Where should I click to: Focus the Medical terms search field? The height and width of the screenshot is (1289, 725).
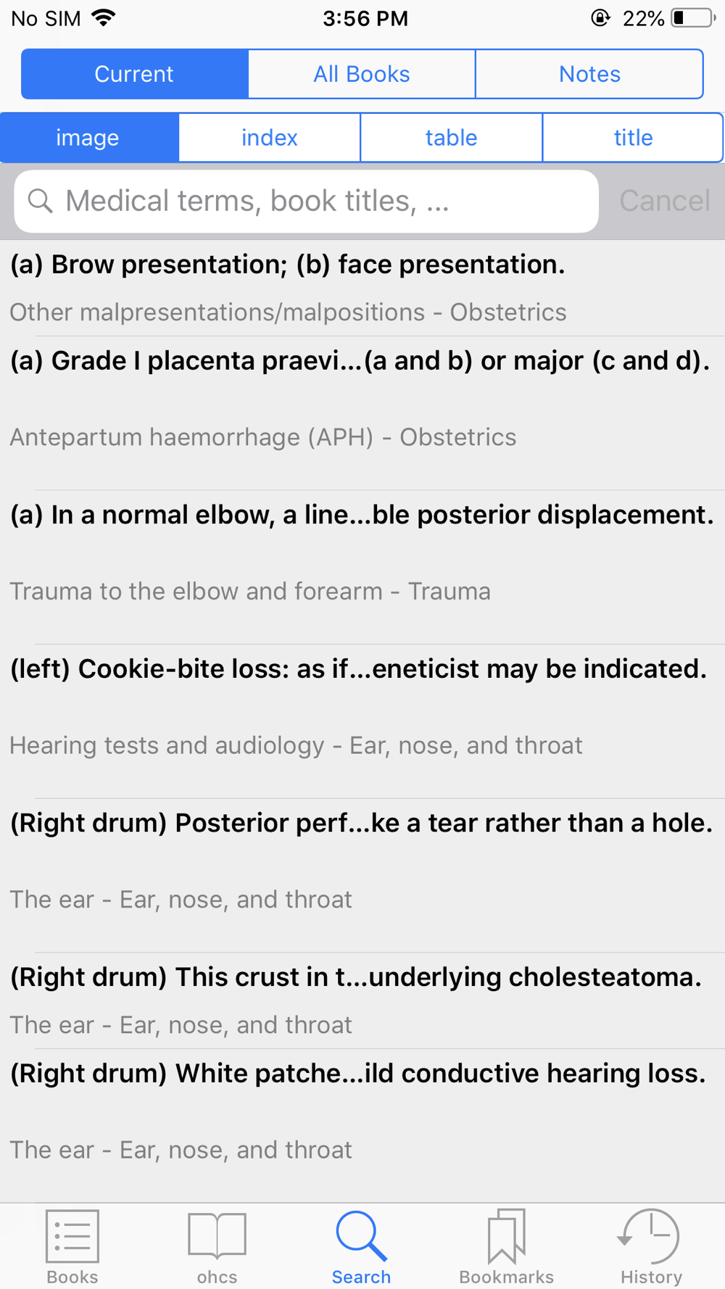click(x=306, y=202)
